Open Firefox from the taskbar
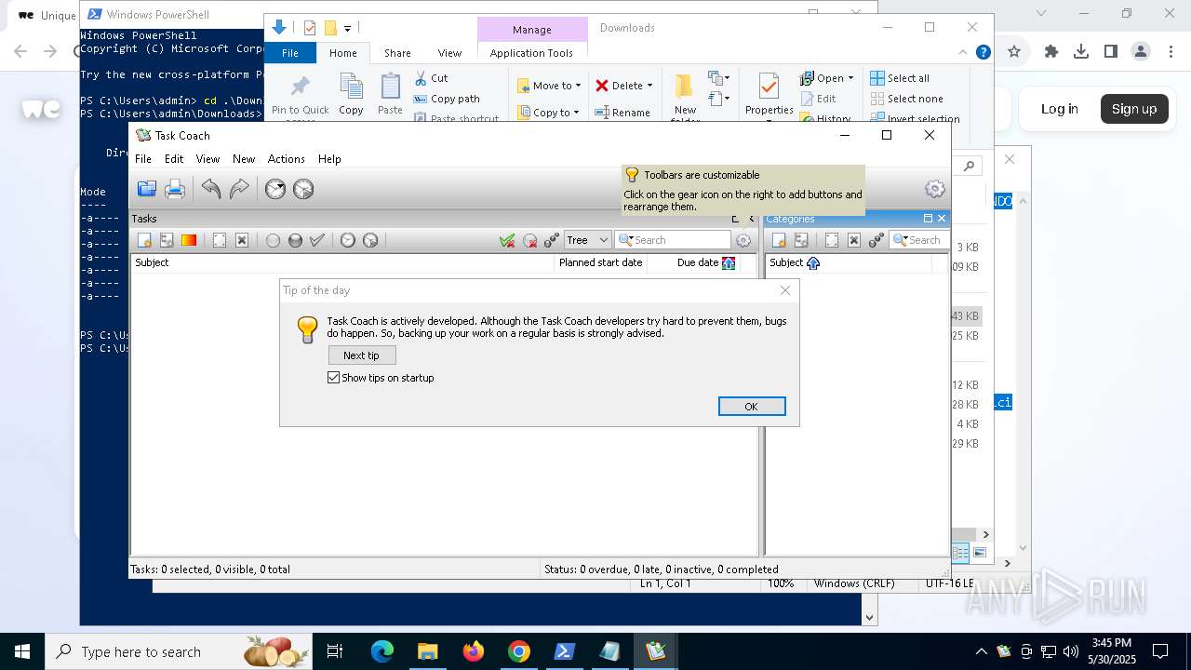 [x=474, y=651]
